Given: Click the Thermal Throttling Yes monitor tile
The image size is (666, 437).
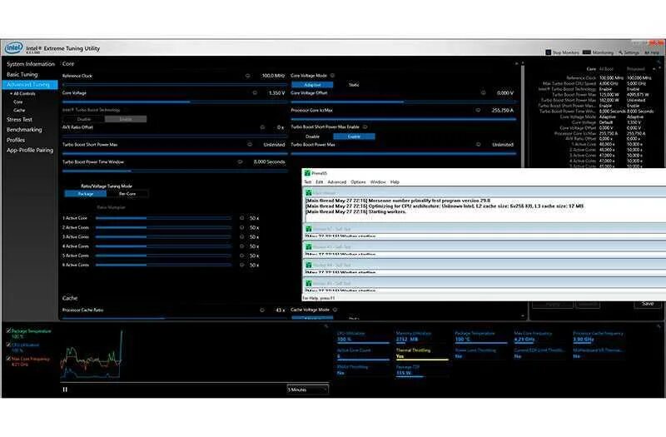Looking at the screenshot, I should click(x=422, y=354).
